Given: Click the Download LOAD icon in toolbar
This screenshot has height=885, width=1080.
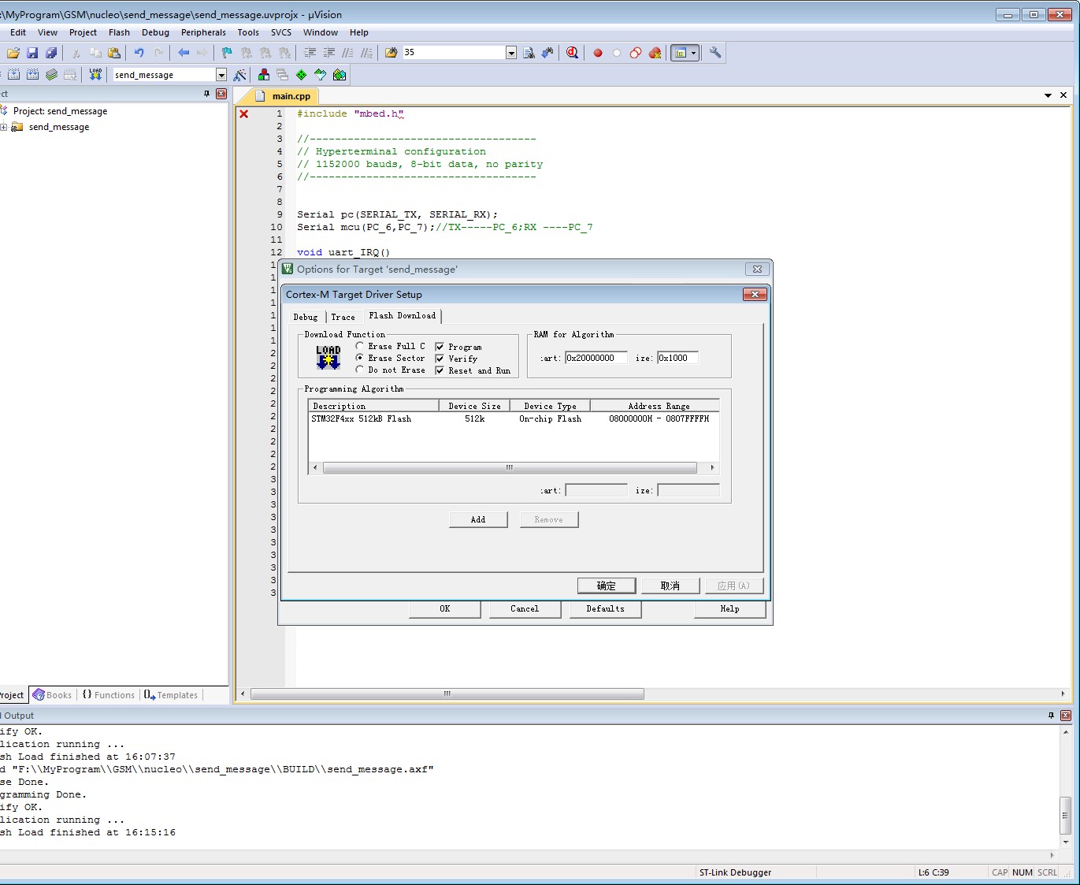Looking at the screenshot, I should [x=95, y=75].
